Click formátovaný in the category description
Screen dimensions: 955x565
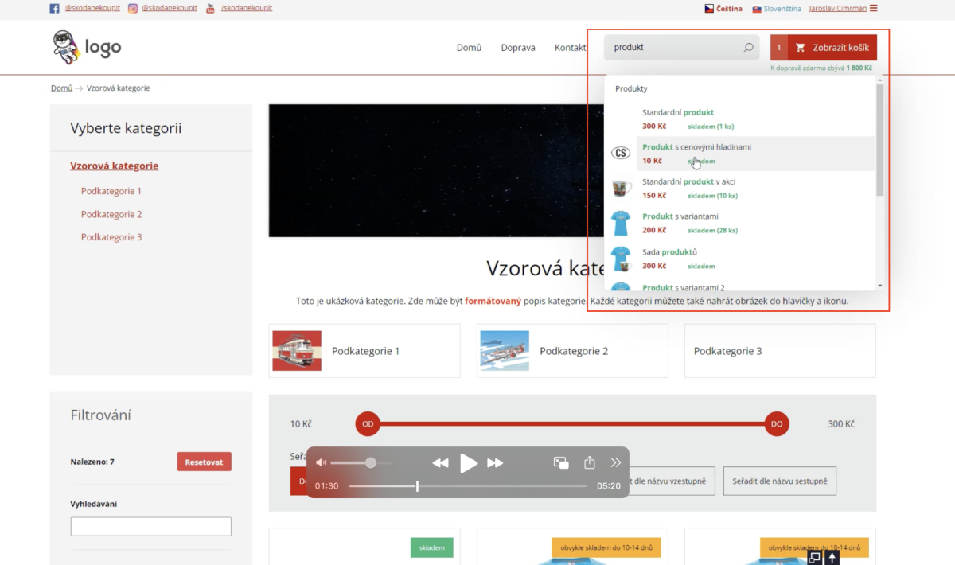(x=493, y=302)
